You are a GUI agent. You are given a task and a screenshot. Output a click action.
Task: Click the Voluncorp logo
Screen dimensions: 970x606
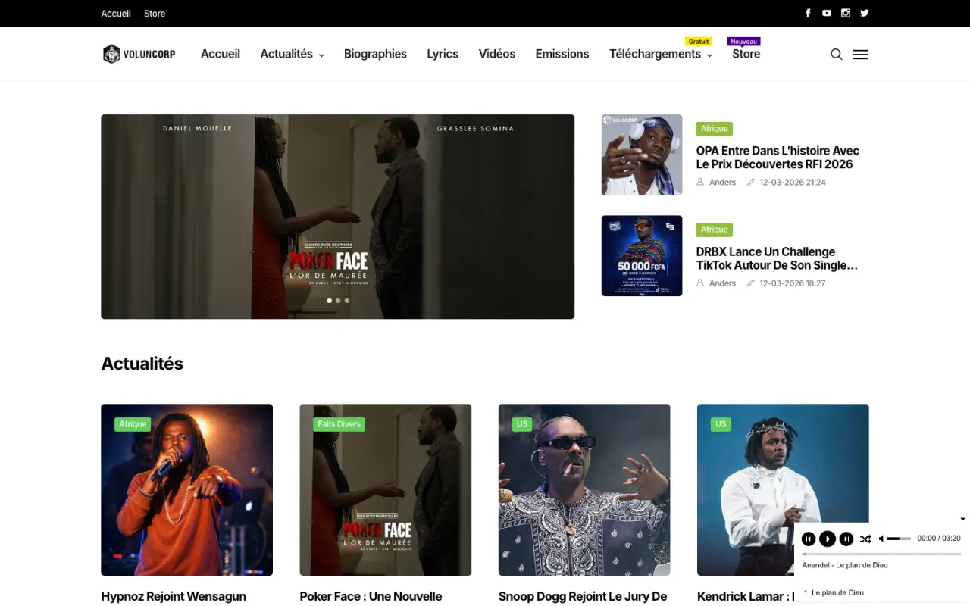coord(139,54)
